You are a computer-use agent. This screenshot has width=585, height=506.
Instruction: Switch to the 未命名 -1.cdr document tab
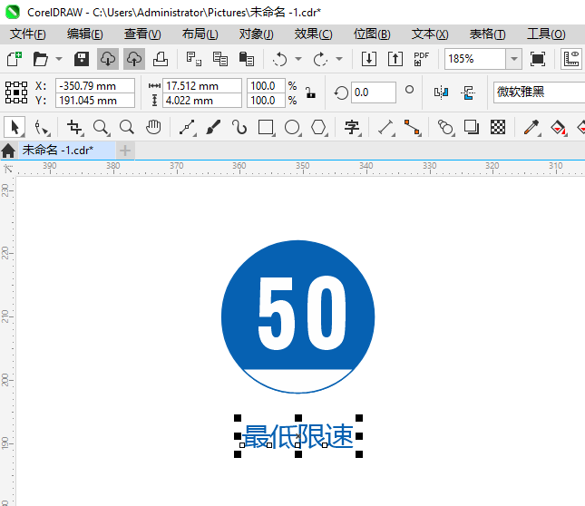(x=58, y=150)
